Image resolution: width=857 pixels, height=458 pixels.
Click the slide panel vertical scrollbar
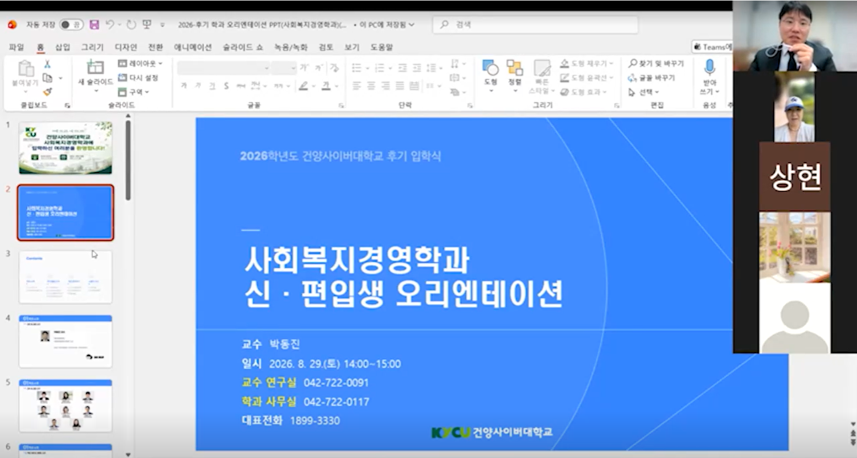tap(128, 160)
